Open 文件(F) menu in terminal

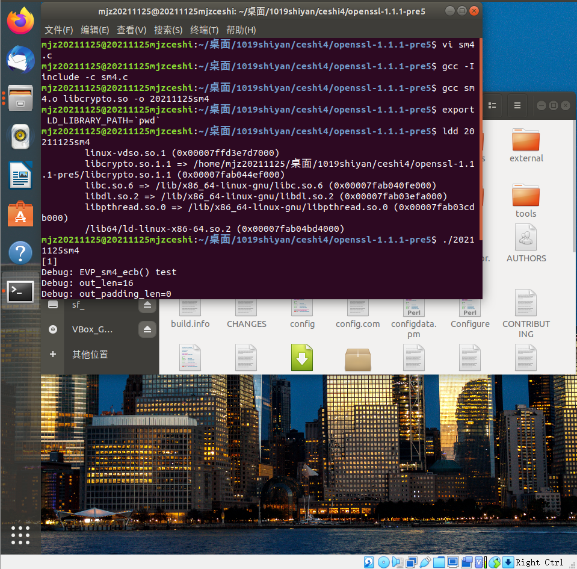pyautogui.click(x=59, y=30)
